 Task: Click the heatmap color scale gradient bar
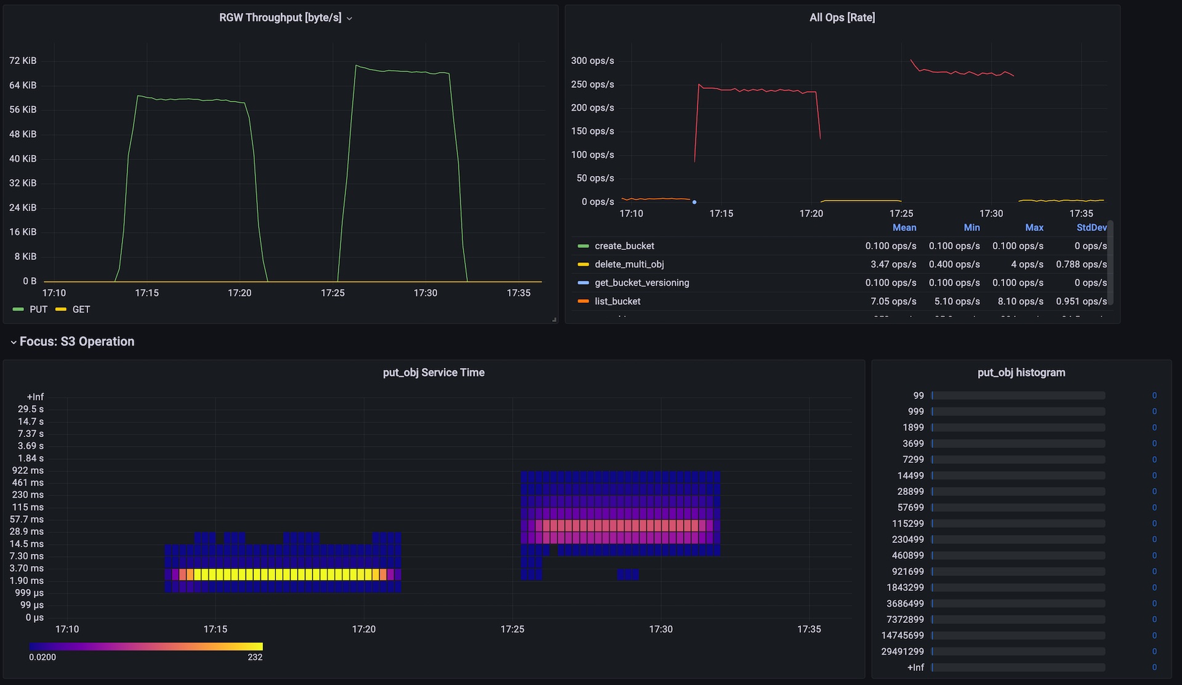[146, 646]
